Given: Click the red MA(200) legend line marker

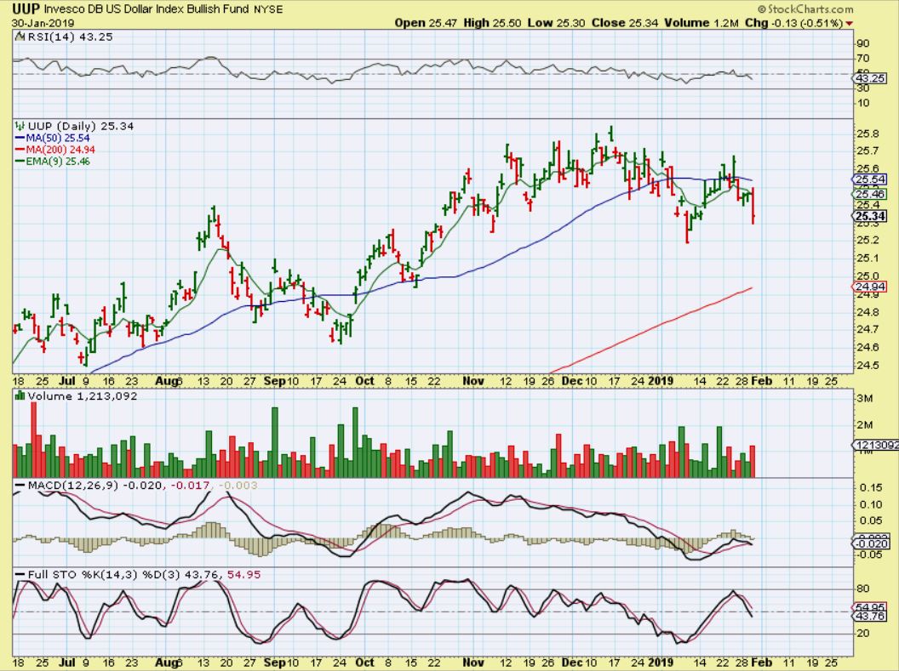Looking at the screenshot, I should (20, 150).
